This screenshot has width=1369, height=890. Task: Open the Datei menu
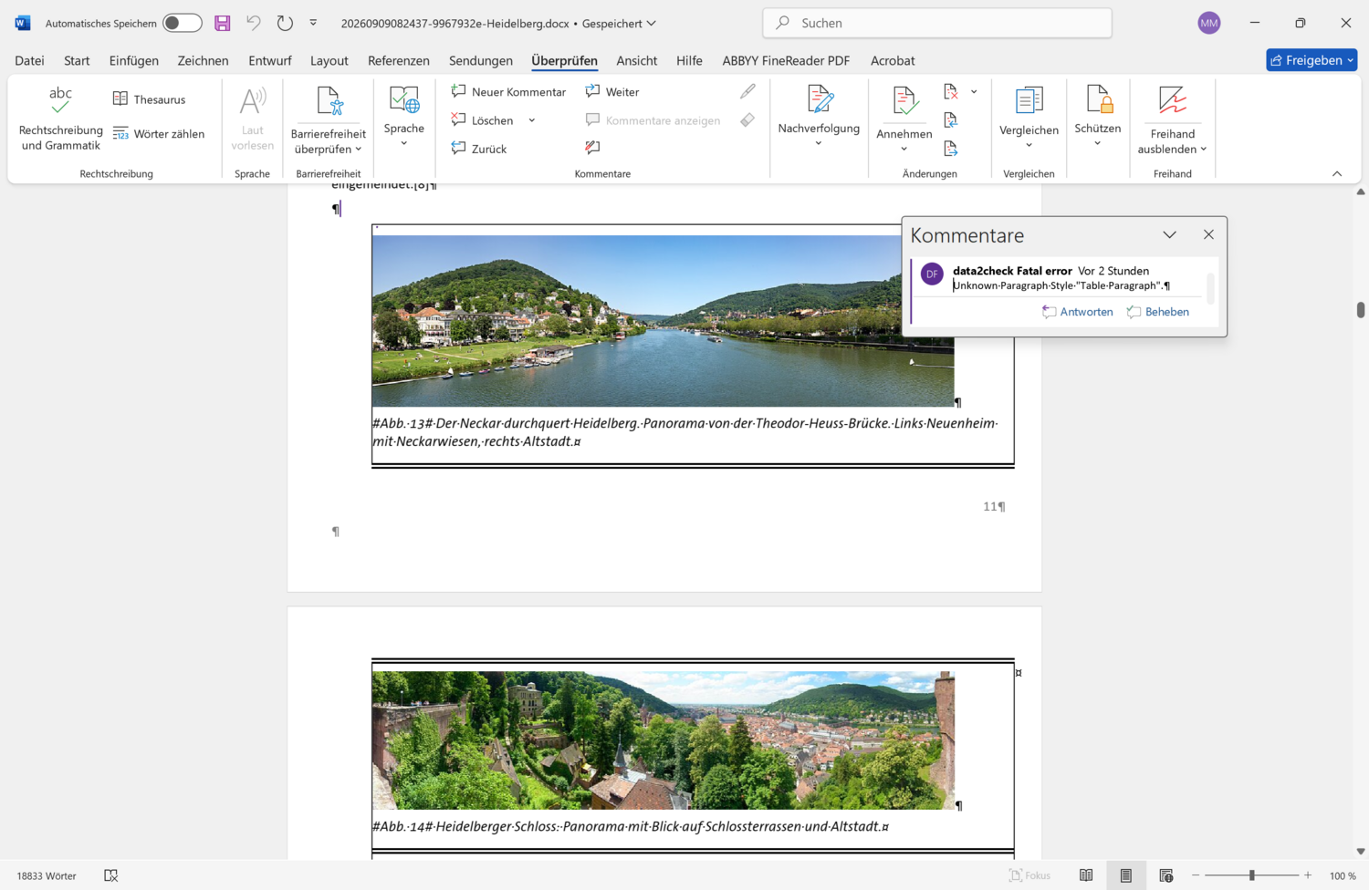pos(29,60)
